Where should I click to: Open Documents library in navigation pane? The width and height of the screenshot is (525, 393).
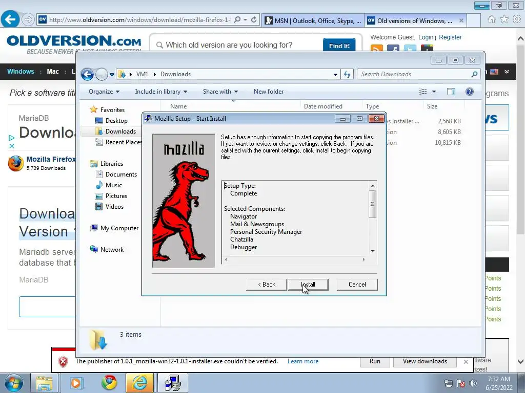121,174
